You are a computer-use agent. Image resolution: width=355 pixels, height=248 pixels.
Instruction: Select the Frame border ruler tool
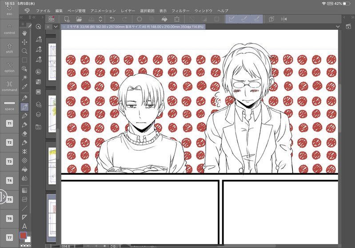24,217
